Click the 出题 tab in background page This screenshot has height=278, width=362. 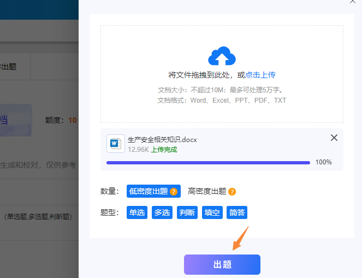click(8, 67)
